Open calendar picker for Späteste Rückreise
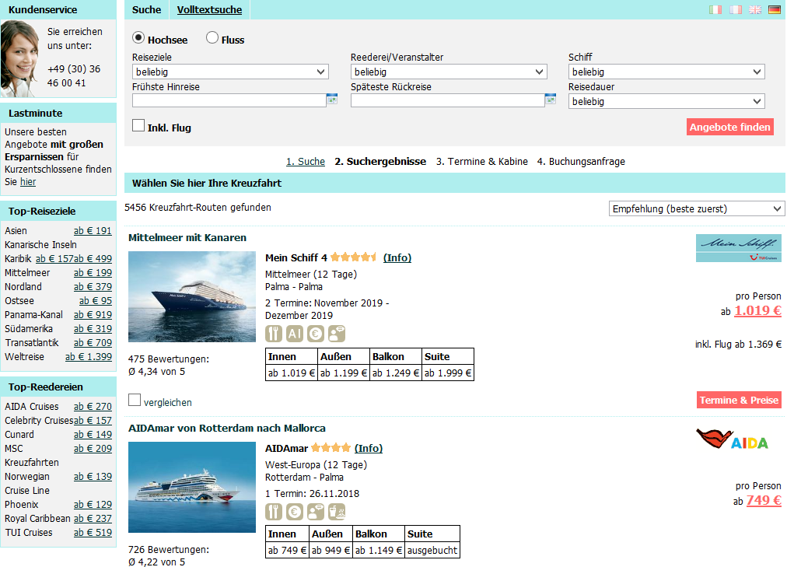Screen dimensions: 787x567 click(x=551, y=100)
